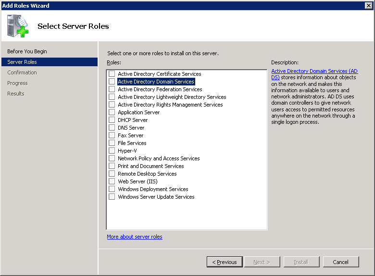Enable the DHCP Server checkbox
This screenshot has height=276, width=375.
click(x=112, y=120)
